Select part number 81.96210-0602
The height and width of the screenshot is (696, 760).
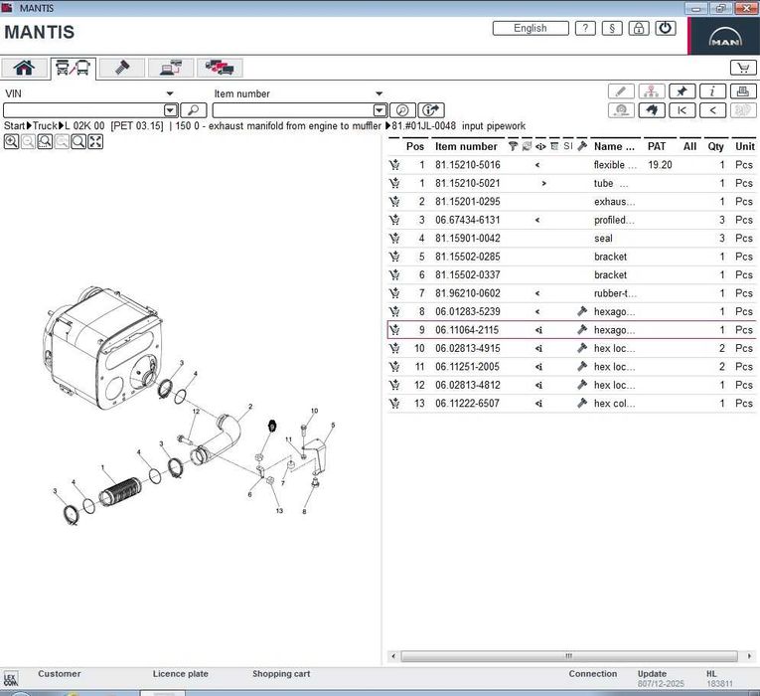click(467, 293)
